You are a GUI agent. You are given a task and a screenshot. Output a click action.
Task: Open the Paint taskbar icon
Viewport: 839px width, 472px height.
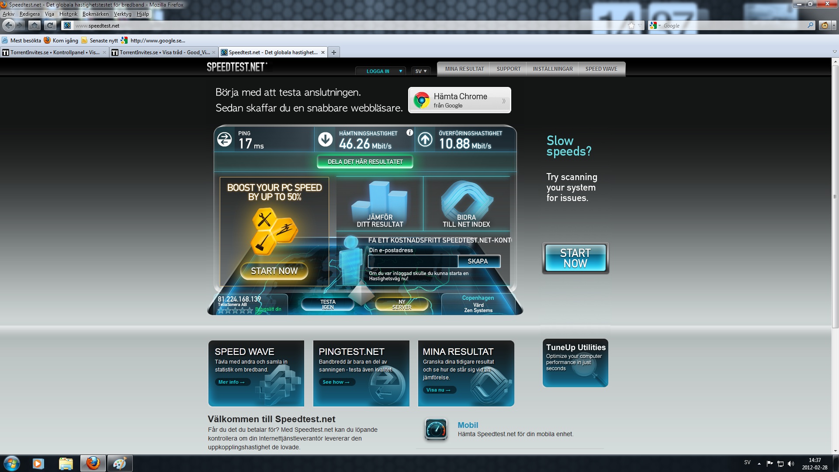[120, 463]
